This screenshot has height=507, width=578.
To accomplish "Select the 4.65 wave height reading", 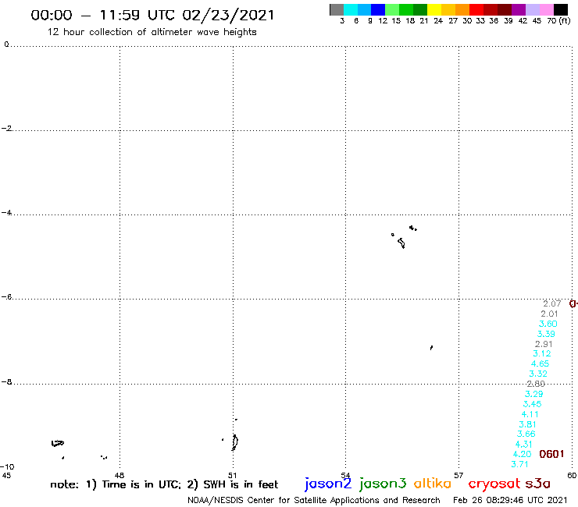I will (540, 363).
